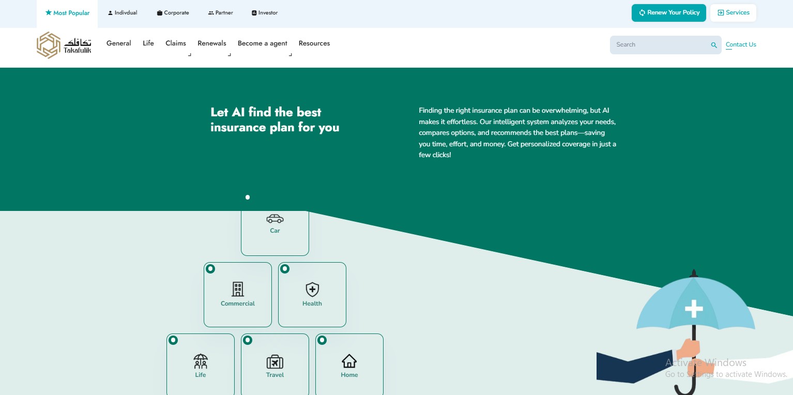The height and width of the screenshot is (395, 793).
Task: Expand the Renewals dropdown menu
Action: tap(212, 43)
